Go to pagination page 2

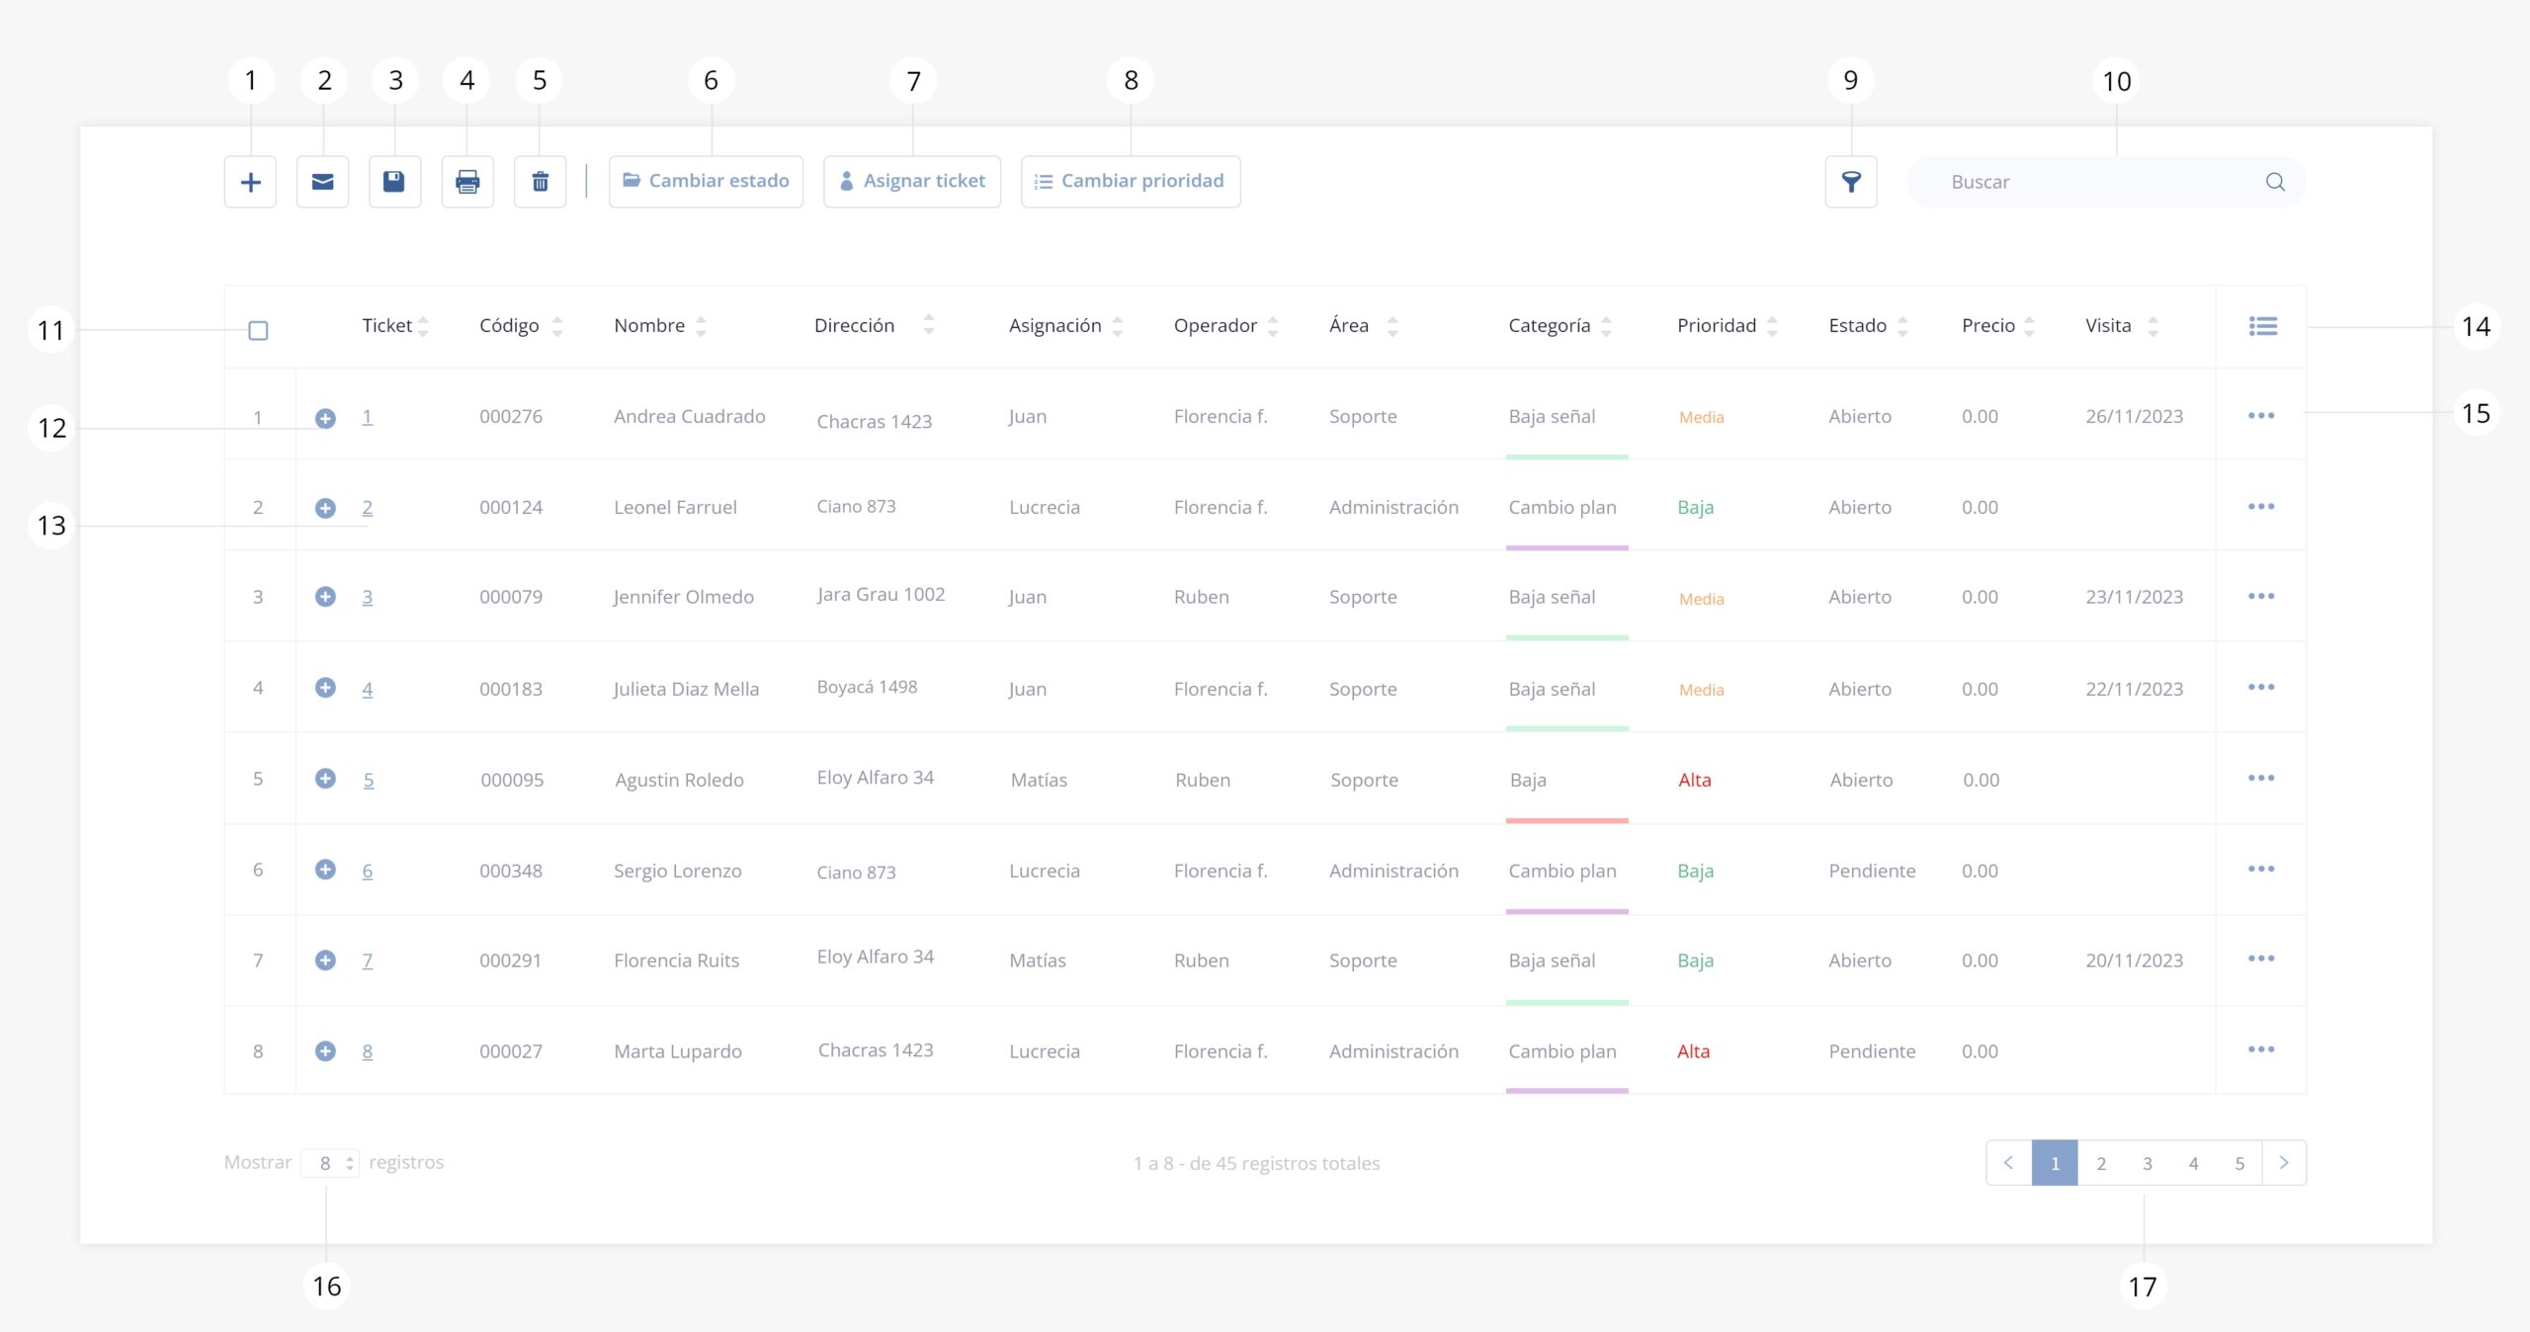tap(2101, 1163)
